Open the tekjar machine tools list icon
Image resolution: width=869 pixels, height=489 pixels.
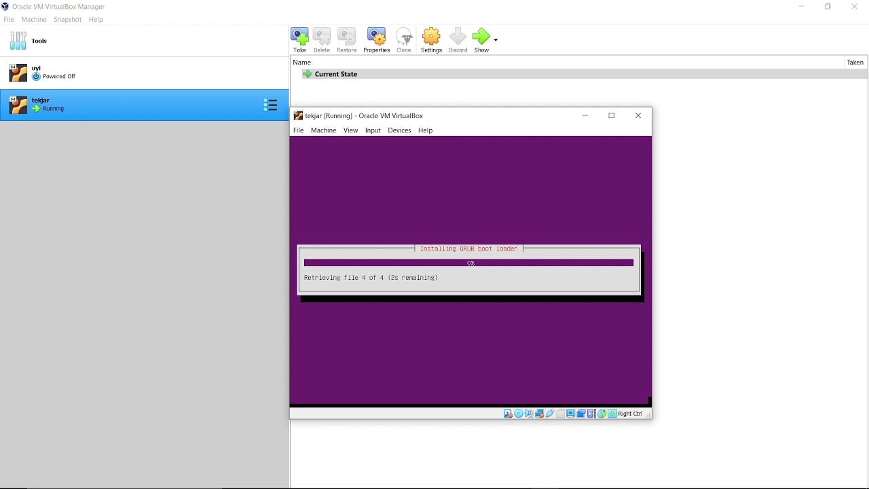click(270, 105)
